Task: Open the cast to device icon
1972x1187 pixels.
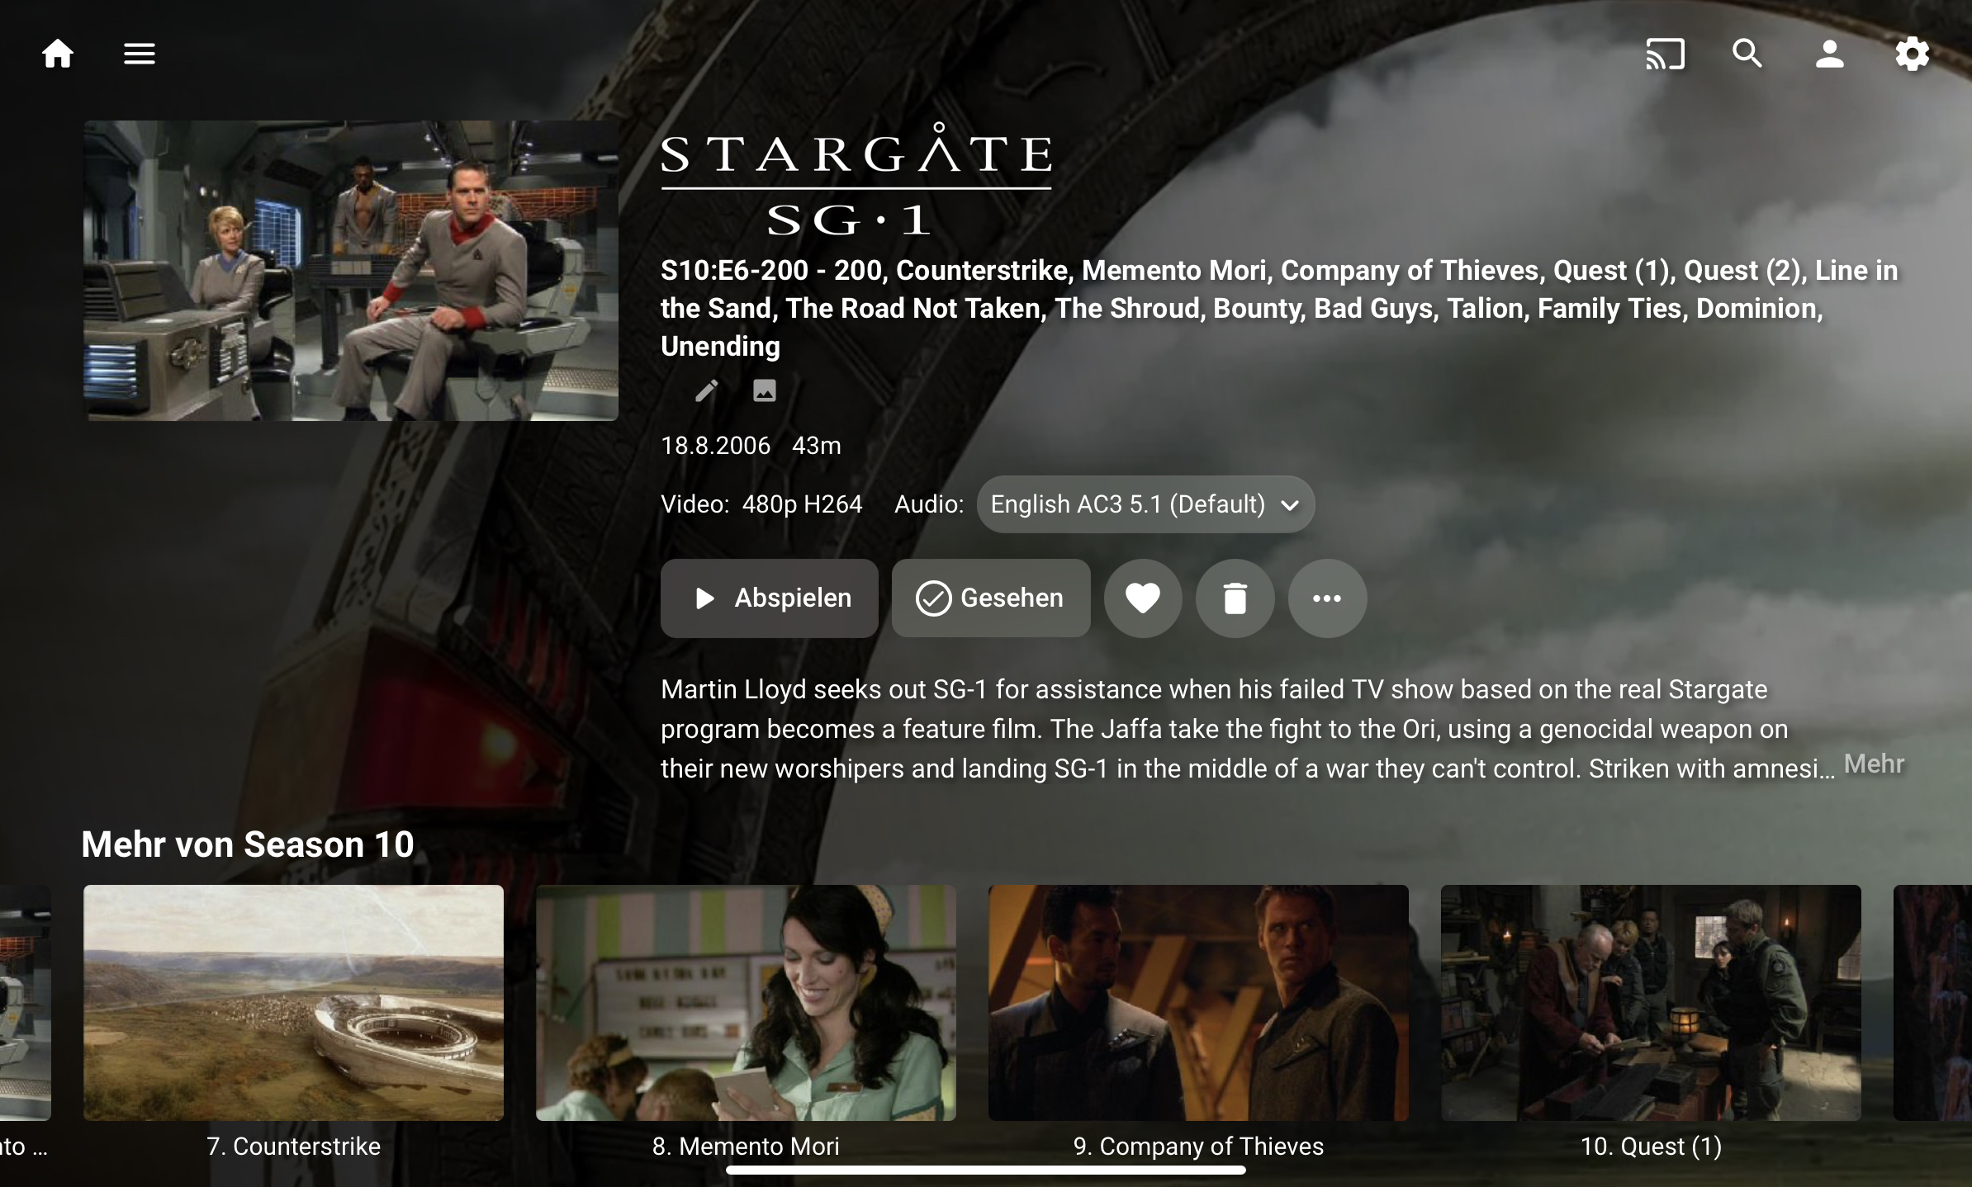Action: pyautogui.click(x=1665, y=54)
